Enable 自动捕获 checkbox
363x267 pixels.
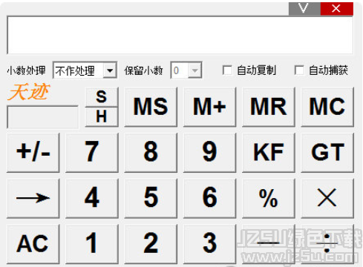(x=299, y=70)
